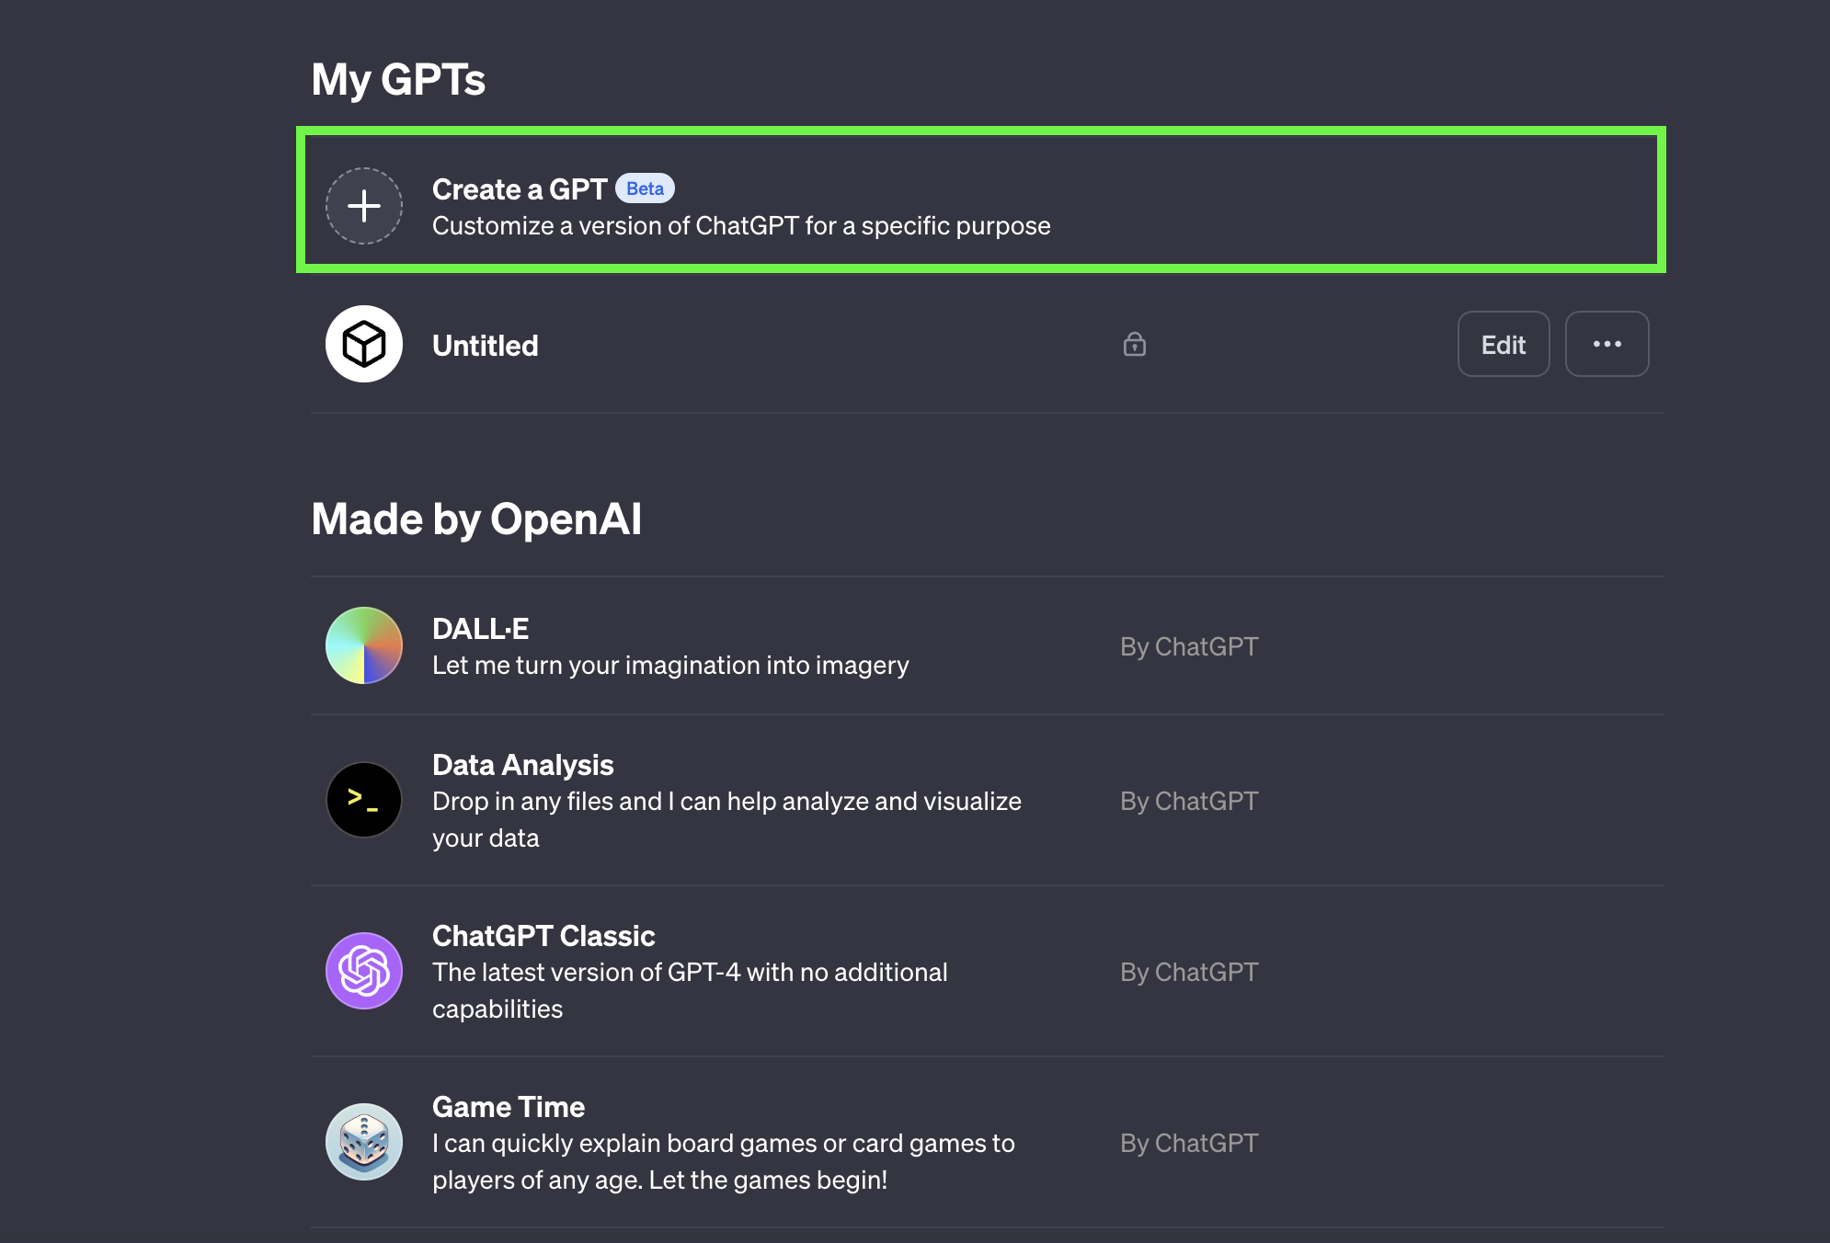Click the Untitled GPT cube icon

click(363, 344)
